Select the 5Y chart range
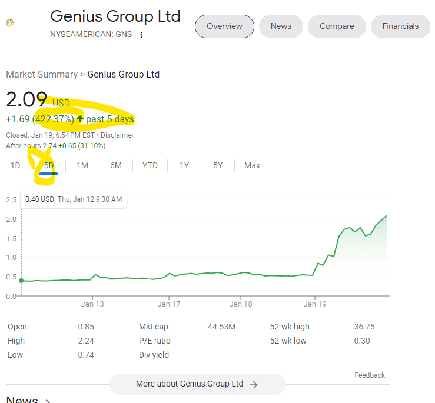Image resolution: width=435 pixels, height=403 pixels. tap(218, 165)
